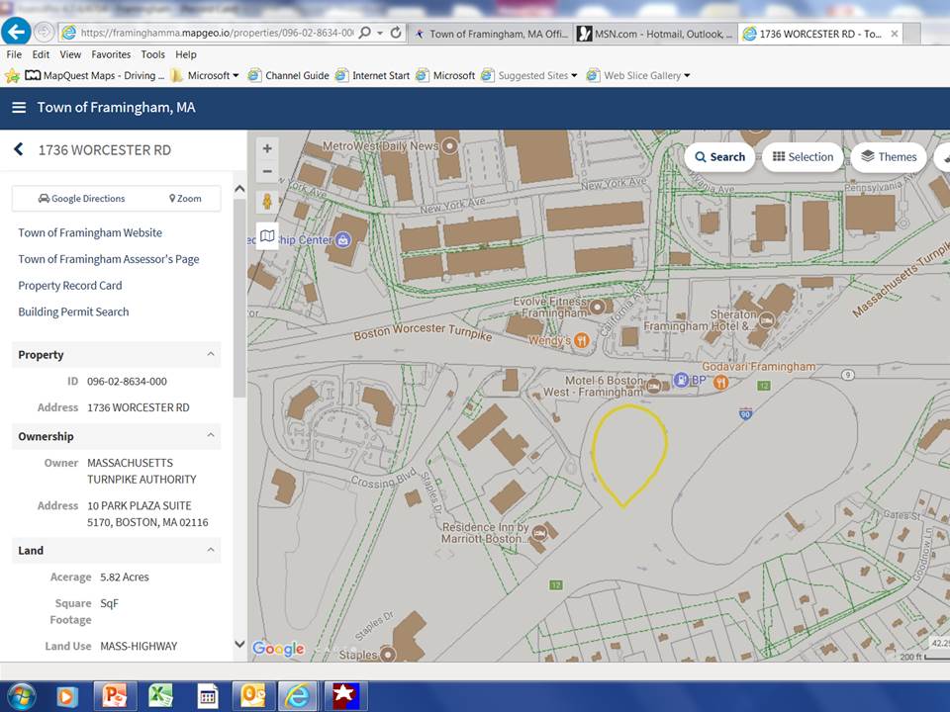
Task: Open Excel from the taskbar
Action: click(x=160, y=696)
